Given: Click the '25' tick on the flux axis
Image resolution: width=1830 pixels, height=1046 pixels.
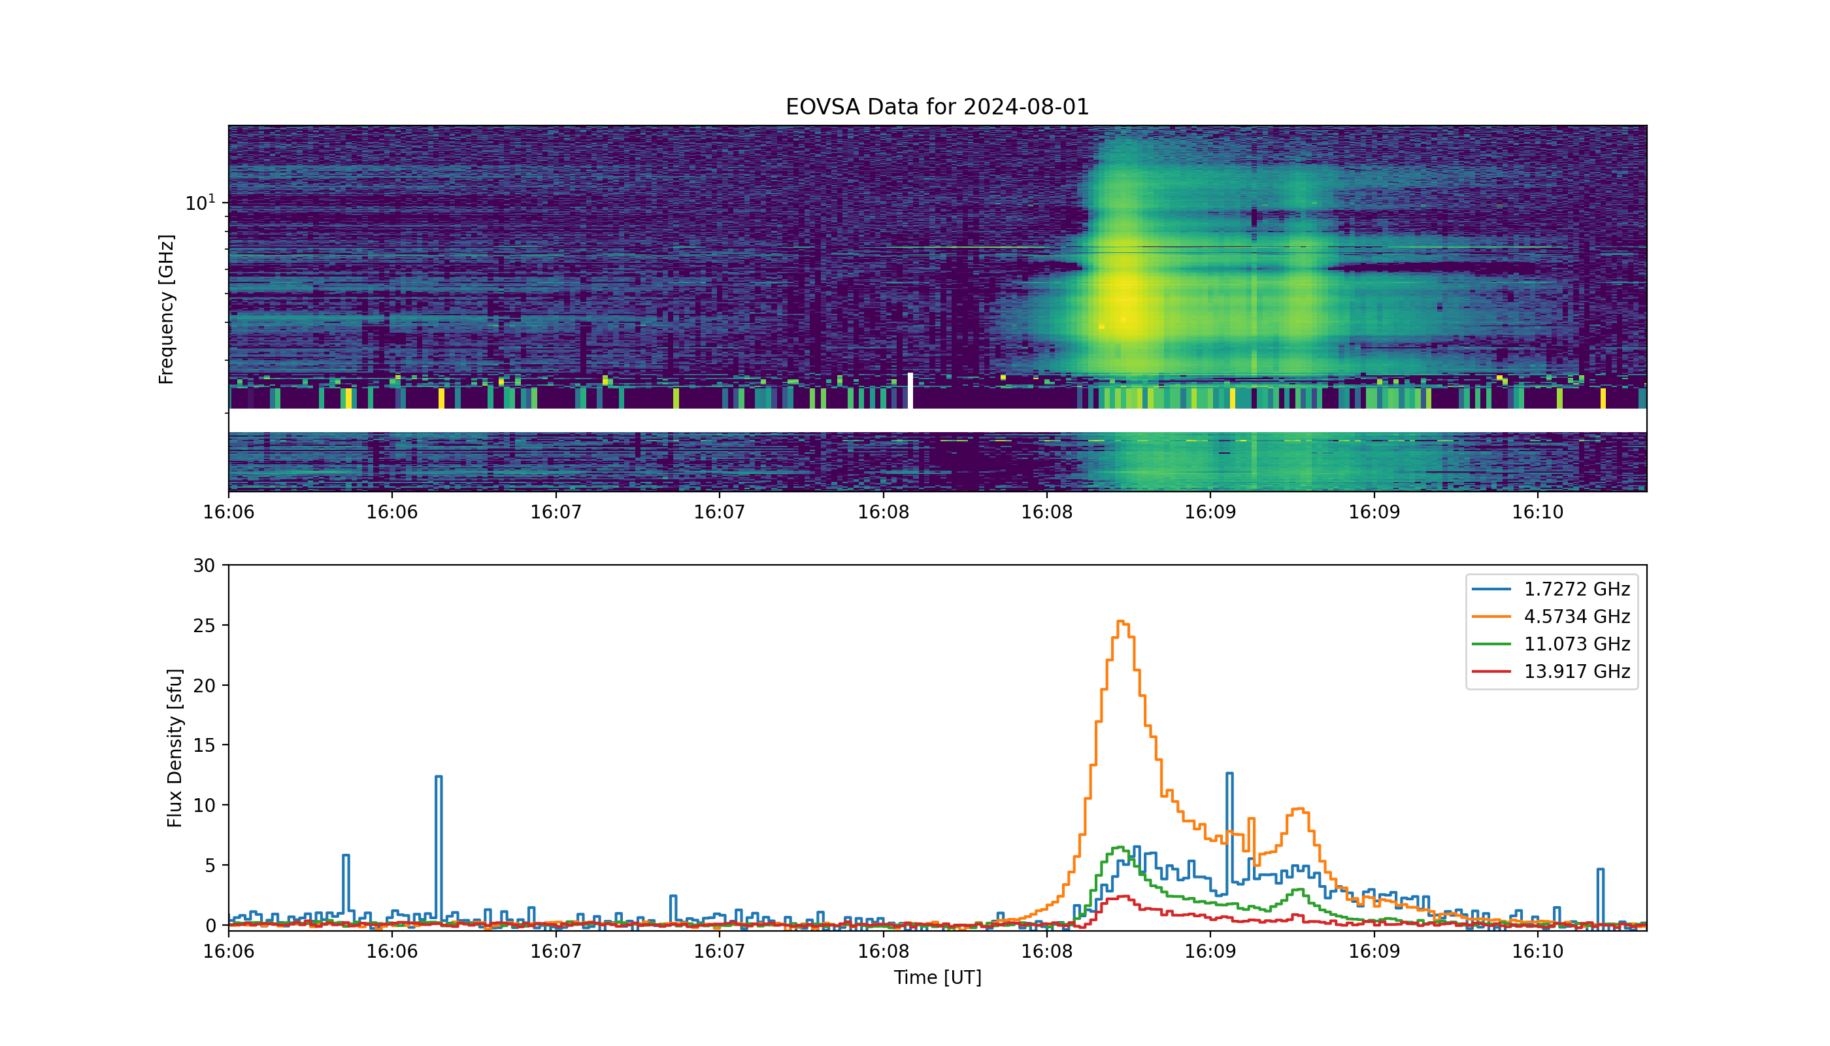Looking at the screenshot, I should coord(204,626).
